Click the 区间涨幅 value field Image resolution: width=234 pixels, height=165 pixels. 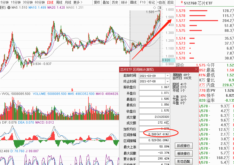[154, 135]
